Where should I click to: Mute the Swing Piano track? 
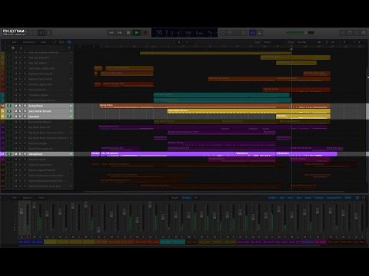16,106
